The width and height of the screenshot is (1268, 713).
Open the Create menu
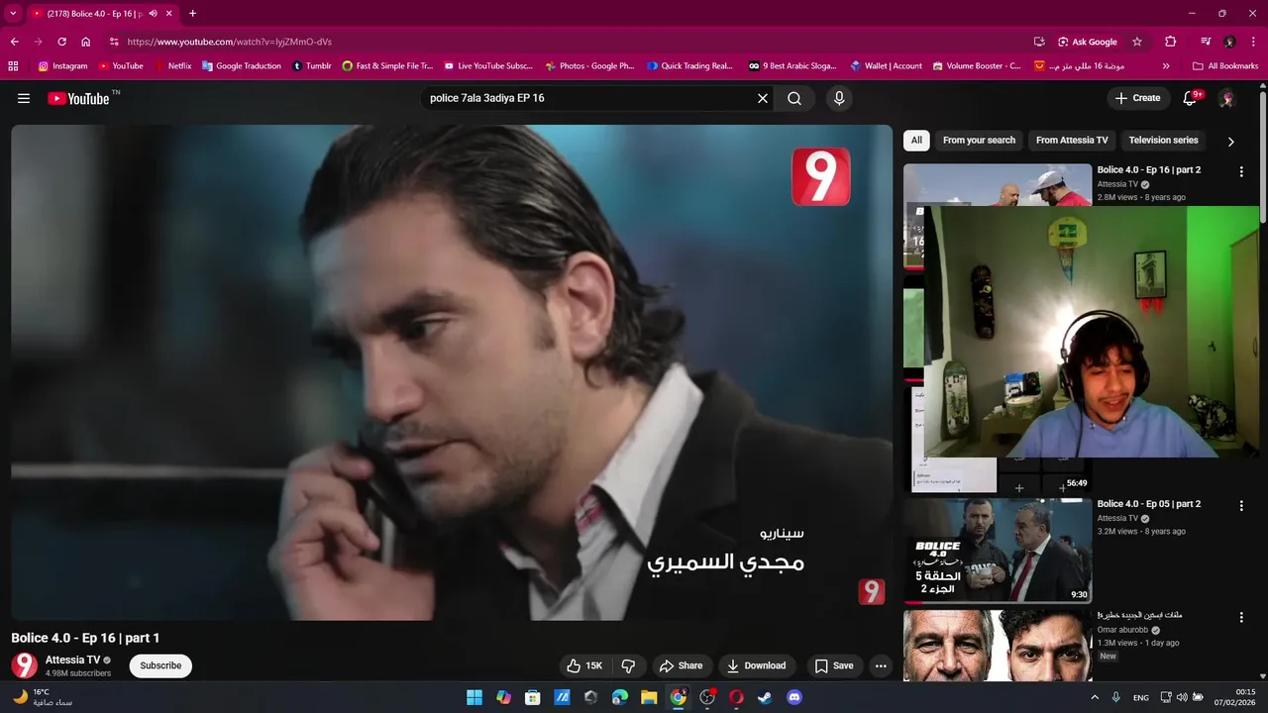[1137, 98]
